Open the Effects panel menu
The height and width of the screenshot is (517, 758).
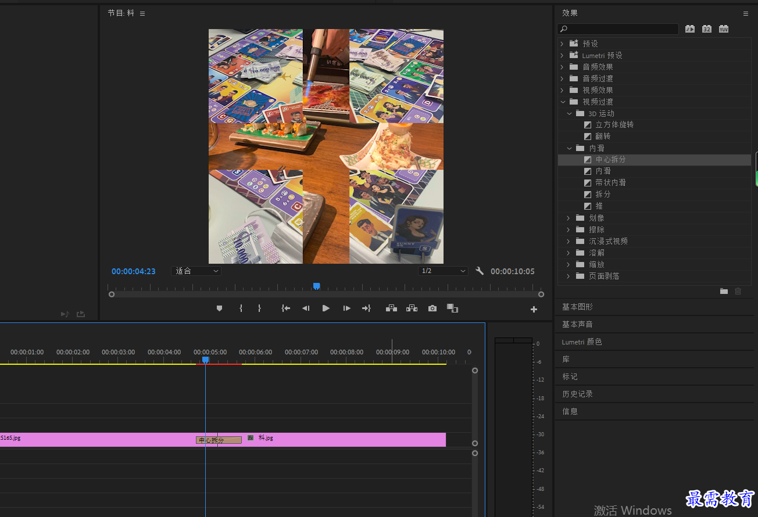tap(746, 13)
